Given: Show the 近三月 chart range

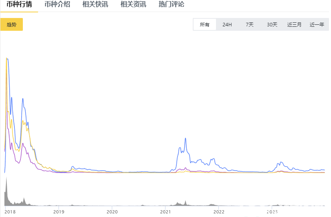Looking at the screenshot, I should (295, 24).
